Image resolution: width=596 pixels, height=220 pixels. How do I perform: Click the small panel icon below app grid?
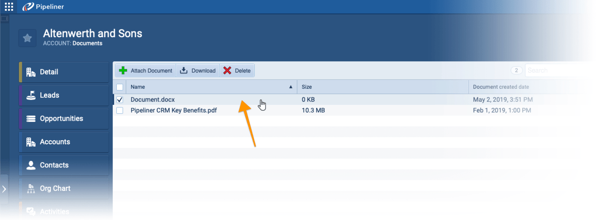click(x=4, y=19)
